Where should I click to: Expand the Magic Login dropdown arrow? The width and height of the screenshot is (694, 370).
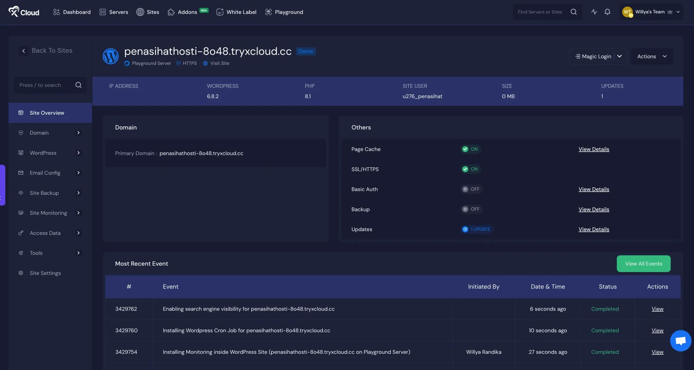click(619, 56)
